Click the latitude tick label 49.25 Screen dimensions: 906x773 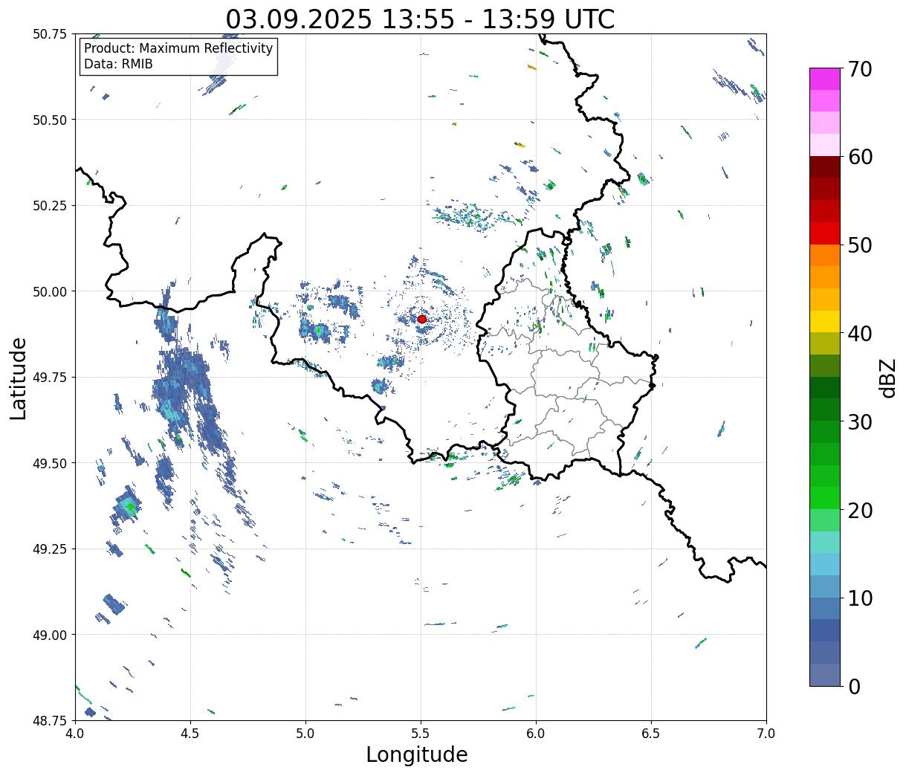click(50, 549)
